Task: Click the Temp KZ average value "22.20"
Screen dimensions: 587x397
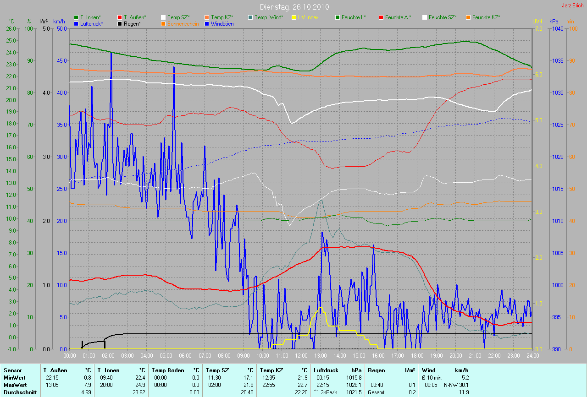Action: coord(301,392)
